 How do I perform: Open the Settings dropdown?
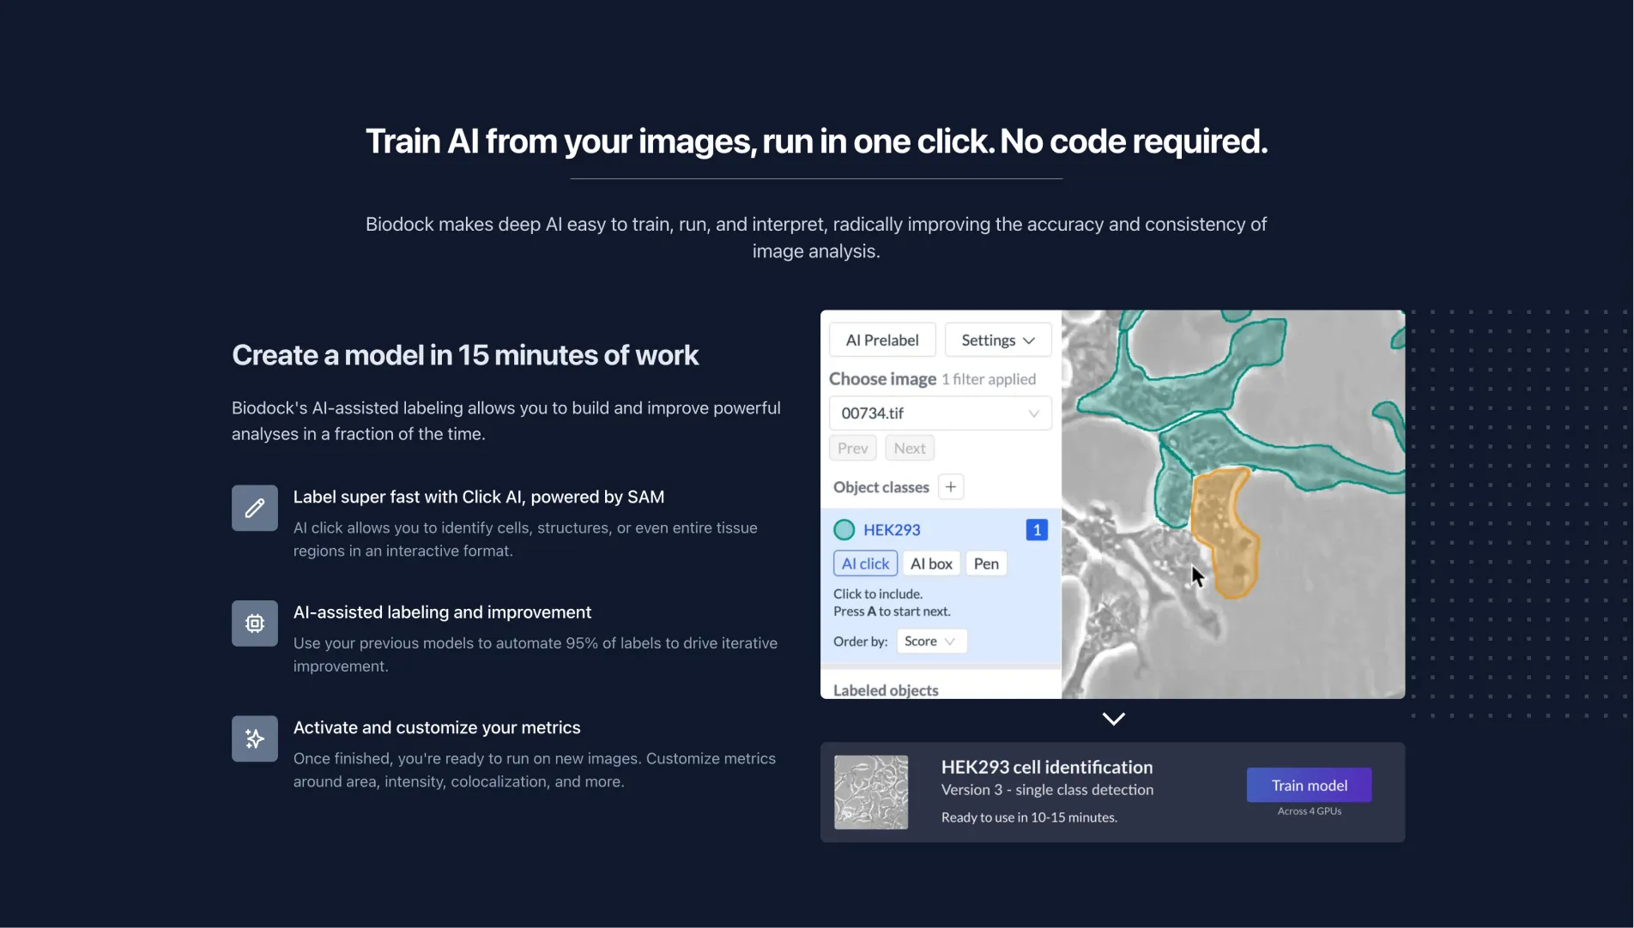tap(997, 340)
